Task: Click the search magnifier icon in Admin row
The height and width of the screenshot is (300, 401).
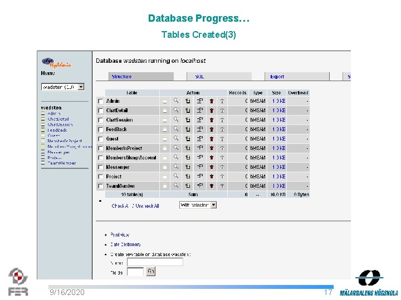Action: (176, 101)
